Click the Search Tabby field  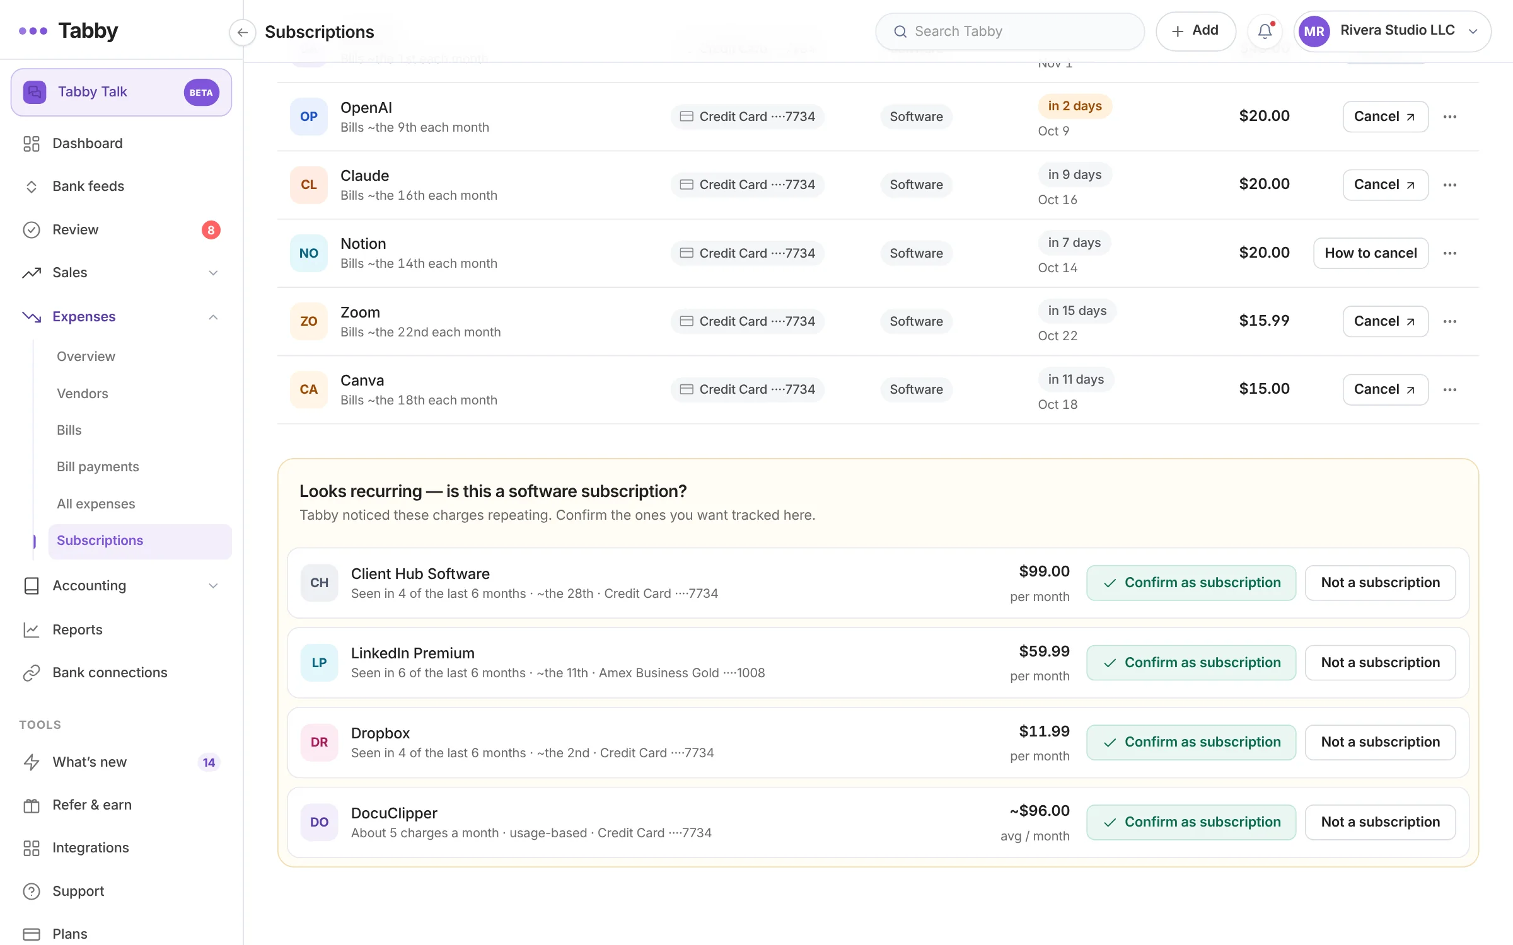[x=1010, y=31]
